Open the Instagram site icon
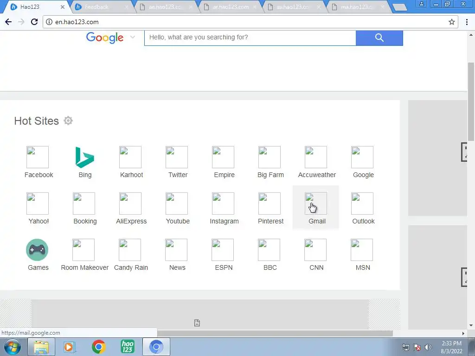This screenshot has height=356, width=475. (x=223, y=203)
